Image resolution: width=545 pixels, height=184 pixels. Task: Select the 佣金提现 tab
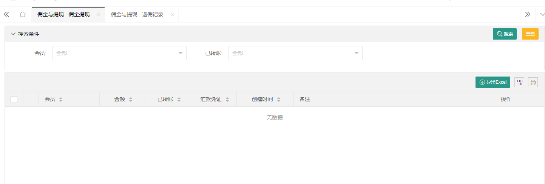coord(63,14)
